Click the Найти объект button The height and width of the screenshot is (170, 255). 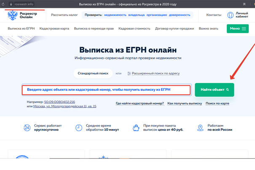215,90
